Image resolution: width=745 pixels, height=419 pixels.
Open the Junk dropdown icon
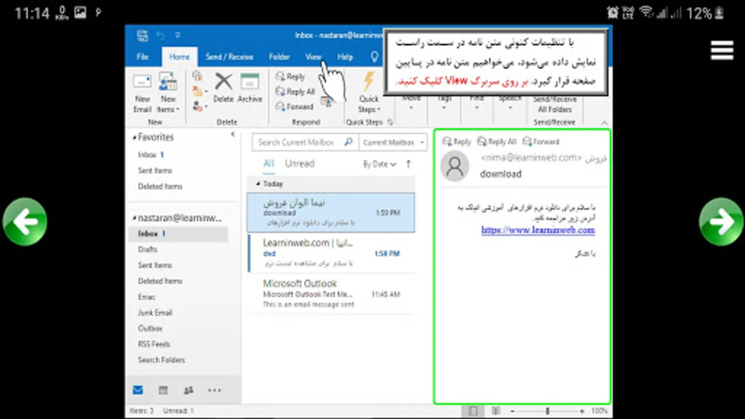click(x=199, y=107)
